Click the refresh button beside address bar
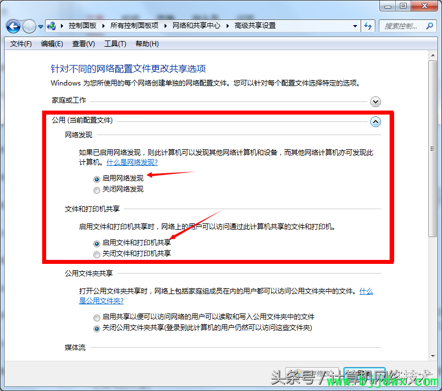 [368, 26]
